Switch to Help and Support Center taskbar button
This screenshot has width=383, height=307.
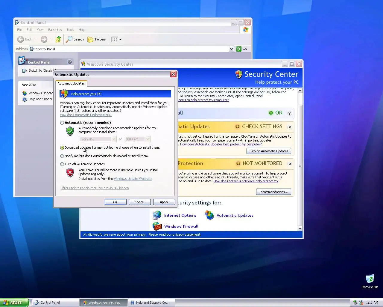151,303
